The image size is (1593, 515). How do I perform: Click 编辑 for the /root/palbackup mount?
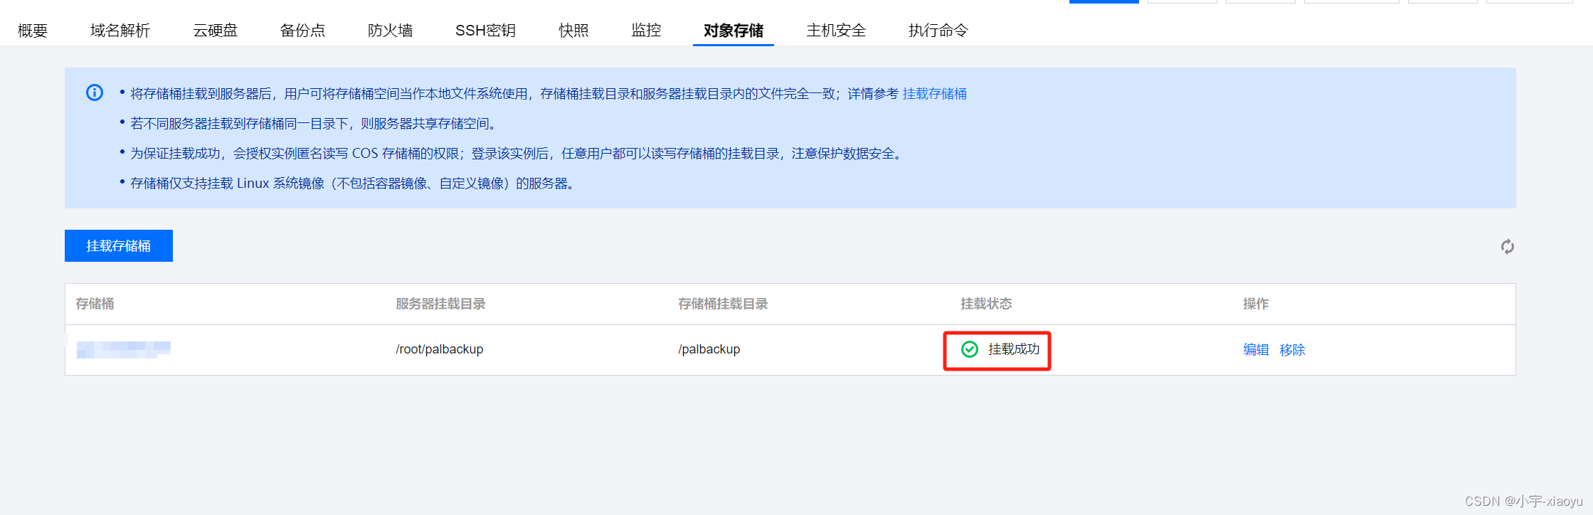[1256, 350]
